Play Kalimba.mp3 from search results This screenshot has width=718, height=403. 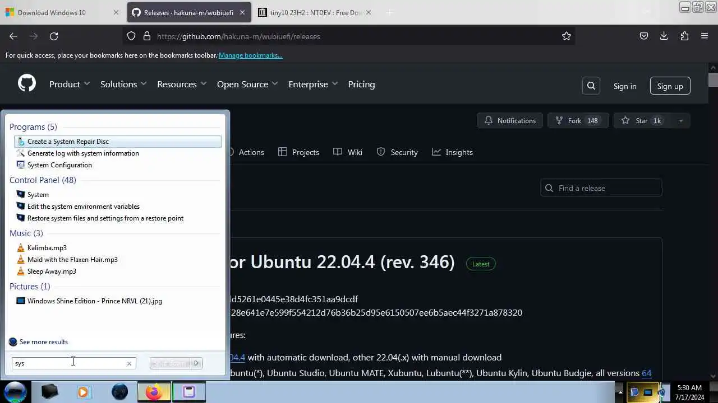(x=47, y=248)
